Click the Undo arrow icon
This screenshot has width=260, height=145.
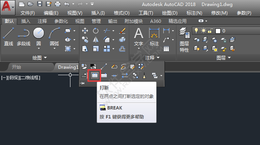click(x=66, y=4)
